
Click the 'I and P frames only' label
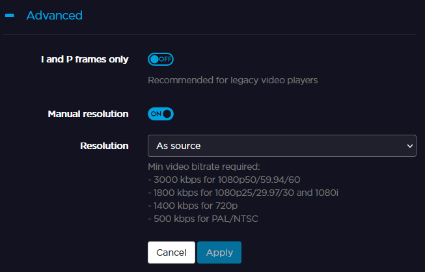(85, 59)
